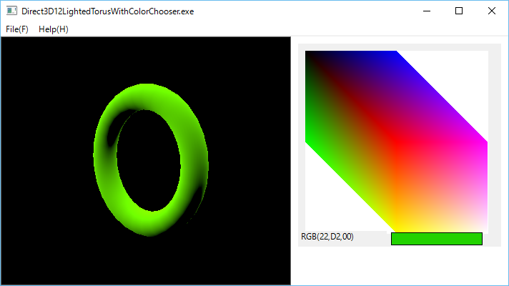Pick bright green at left corner of chooser
Image resolution: width=509 pixels, height=286 pixels.
click(307, 141)
